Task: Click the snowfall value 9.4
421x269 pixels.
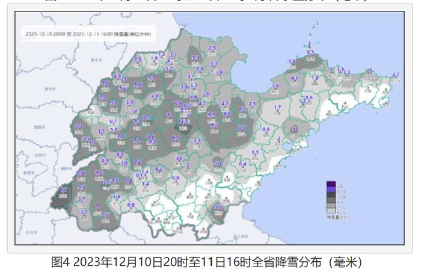Action: pyautogui.click(x=99, y=173)
